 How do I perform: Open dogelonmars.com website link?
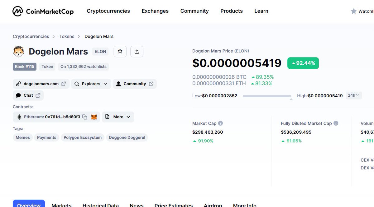(41, 84)
